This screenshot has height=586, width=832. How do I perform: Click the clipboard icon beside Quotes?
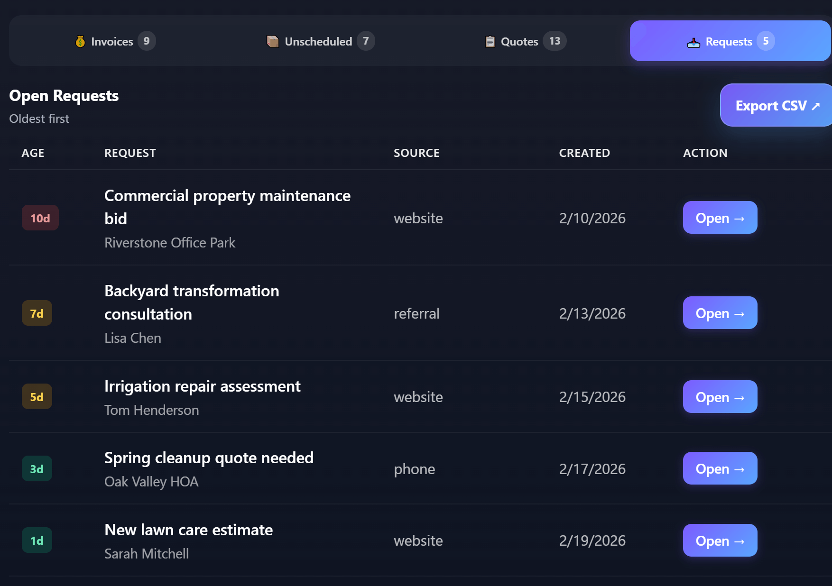pyautogui.click(x=490, y=42)
